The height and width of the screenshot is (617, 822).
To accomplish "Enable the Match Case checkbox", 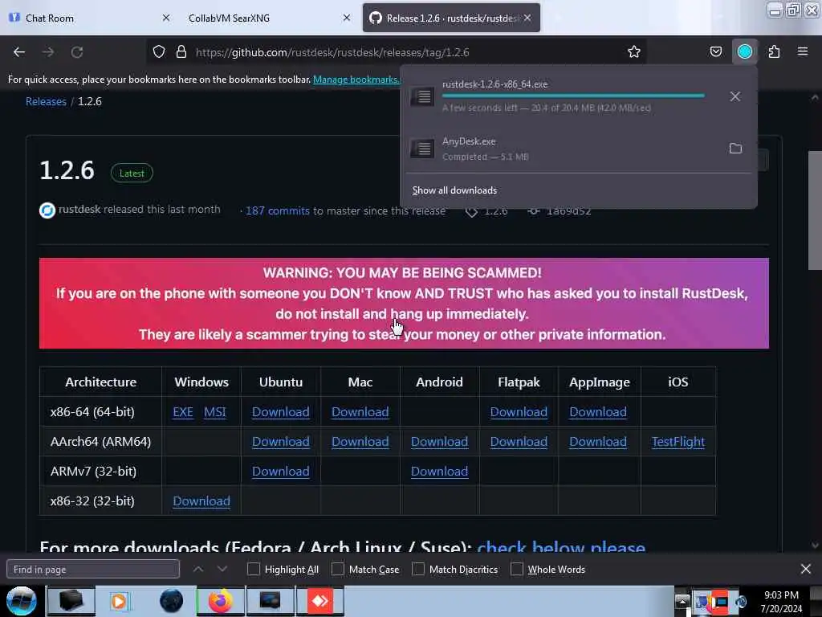I will tap(338, 570).
